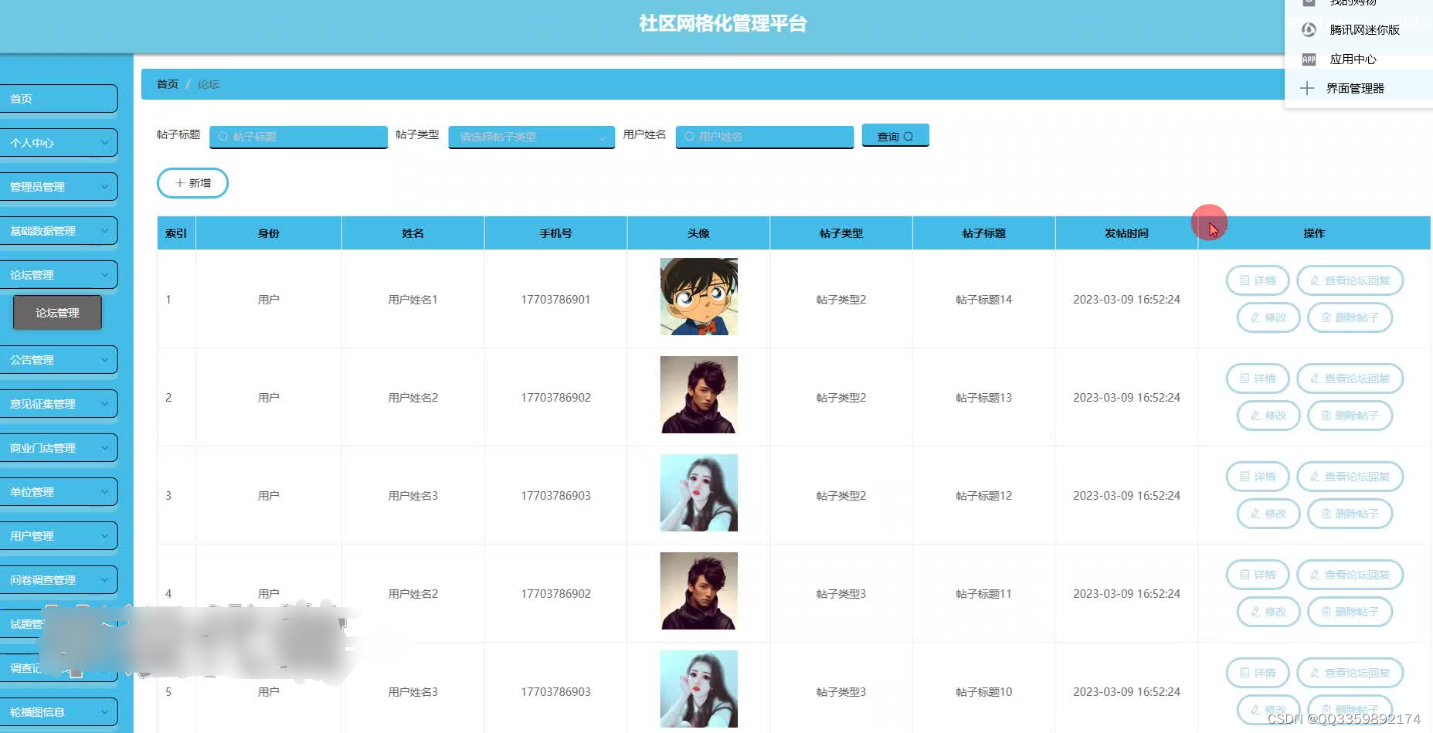The width and height of the screenshot is (1433, 733).
Task: Focus the 帖子标题 search input
Action: point(298,137)
